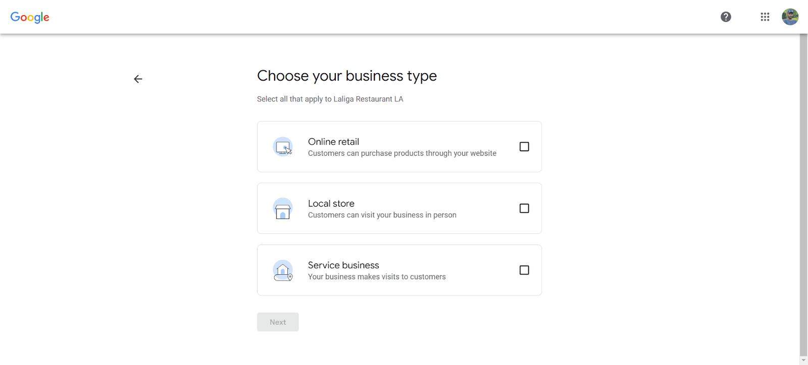
Task: Check the Service business checkbox
Action: pyautogui.click(x=524, y=270)
